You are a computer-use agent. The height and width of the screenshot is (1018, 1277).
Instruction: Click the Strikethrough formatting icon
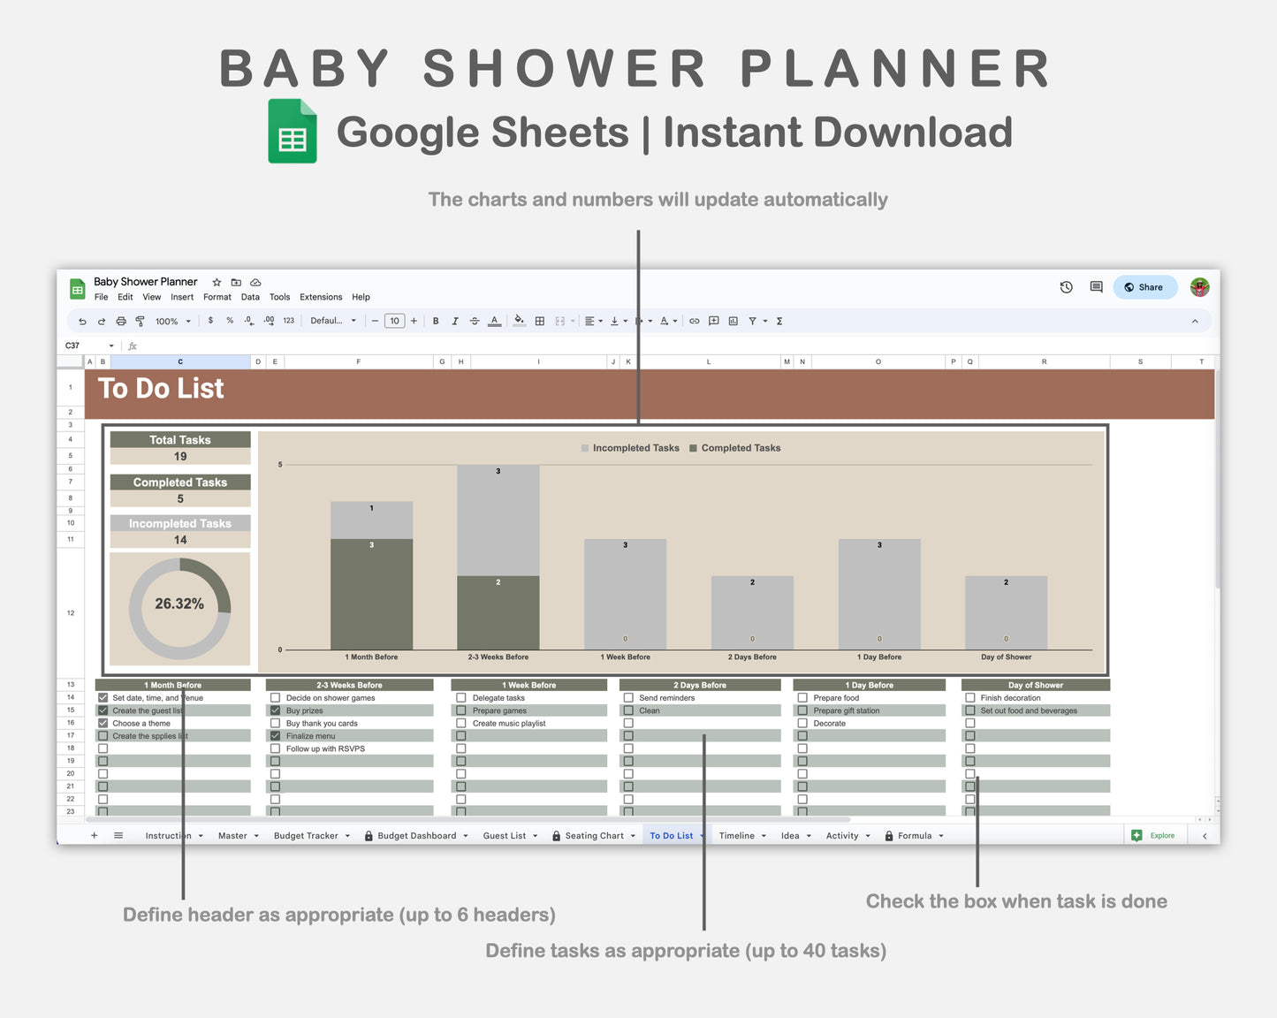click(x=475, y=321)
